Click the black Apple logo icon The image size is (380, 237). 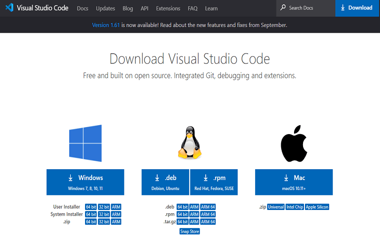(294, 144)
